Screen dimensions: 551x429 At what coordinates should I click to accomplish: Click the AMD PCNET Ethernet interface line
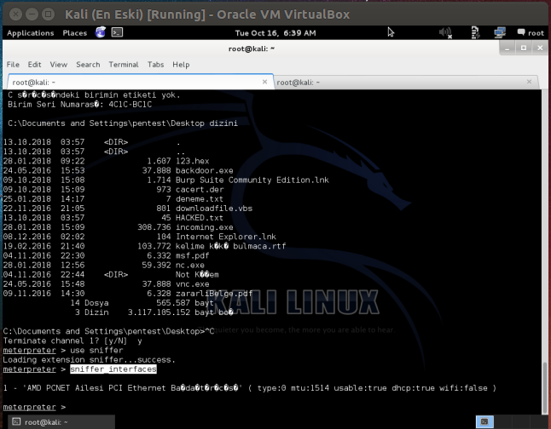click(250, 388)
